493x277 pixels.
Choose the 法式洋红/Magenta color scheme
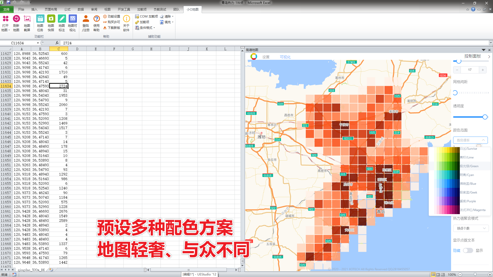(x=460, y=210)
